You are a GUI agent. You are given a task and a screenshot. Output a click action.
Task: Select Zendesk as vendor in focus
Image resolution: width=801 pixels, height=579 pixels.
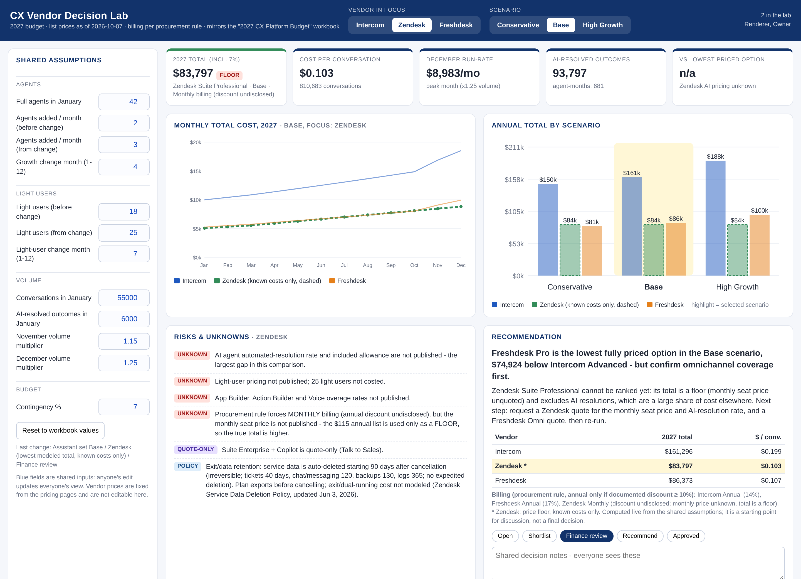(411, 25)
